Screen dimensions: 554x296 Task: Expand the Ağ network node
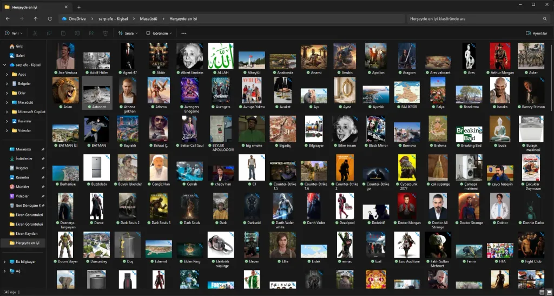click(4, 271)
